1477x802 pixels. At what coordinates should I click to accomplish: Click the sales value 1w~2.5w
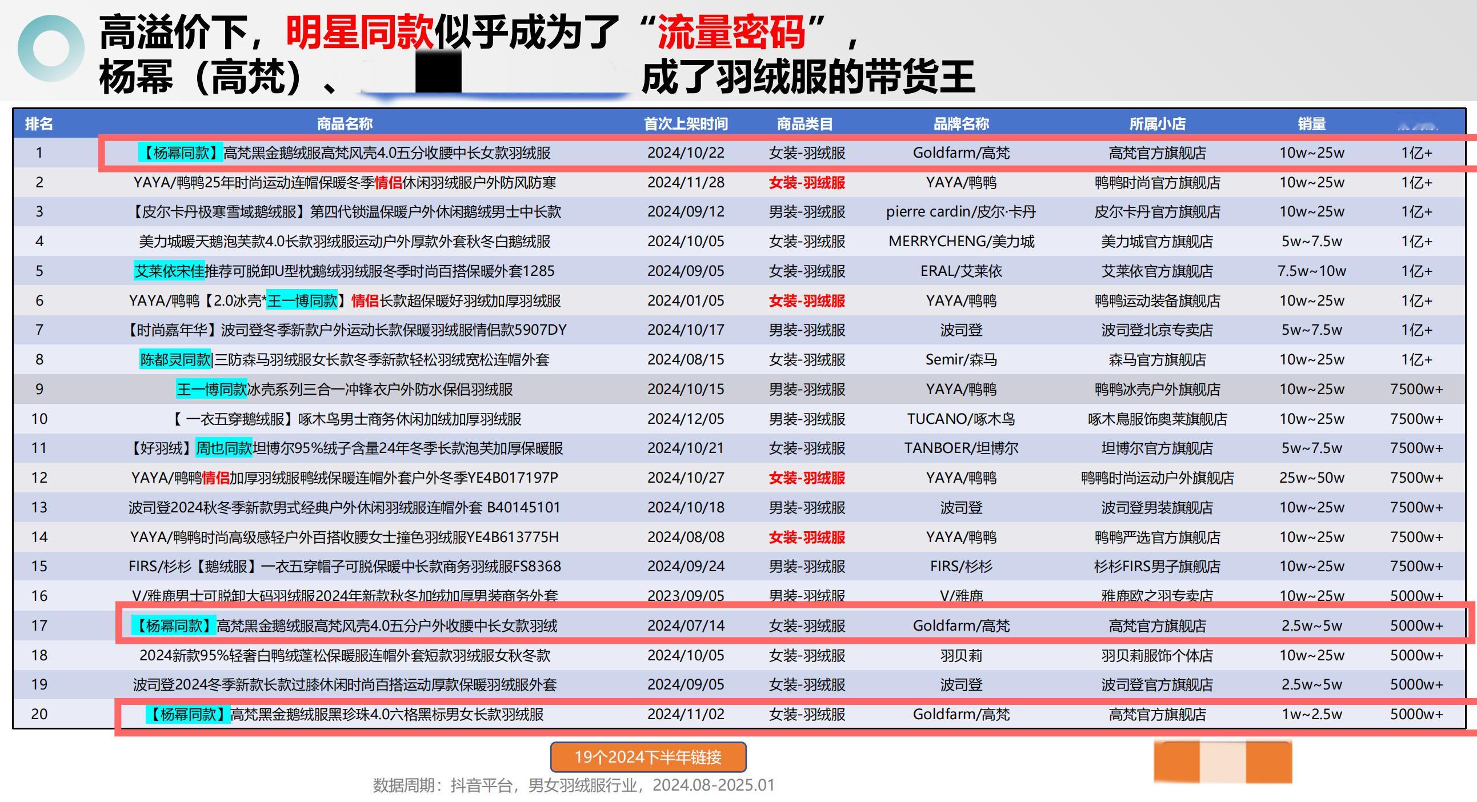point(1312,714)
